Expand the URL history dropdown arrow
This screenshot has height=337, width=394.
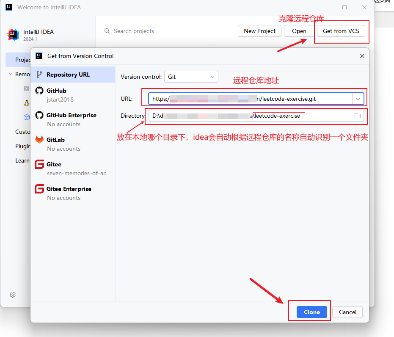[x=358, y=99]
